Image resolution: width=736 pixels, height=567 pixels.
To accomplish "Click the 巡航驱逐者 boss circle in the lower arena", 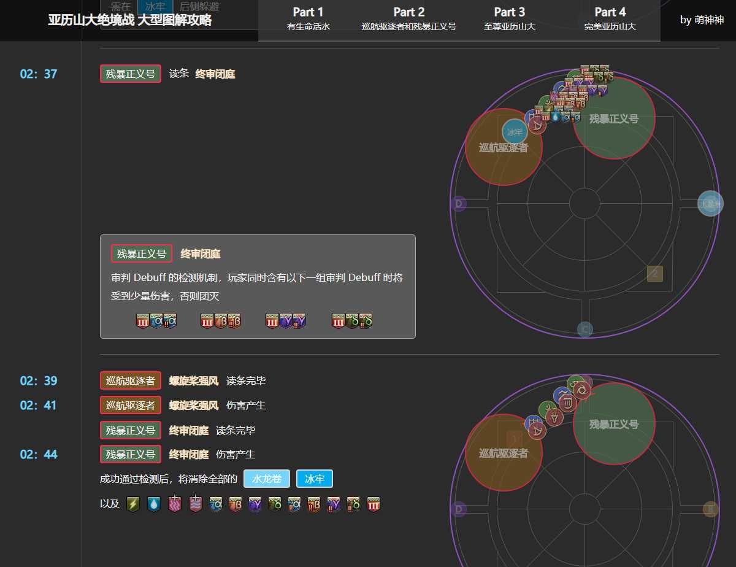I will tap(504, 452).
